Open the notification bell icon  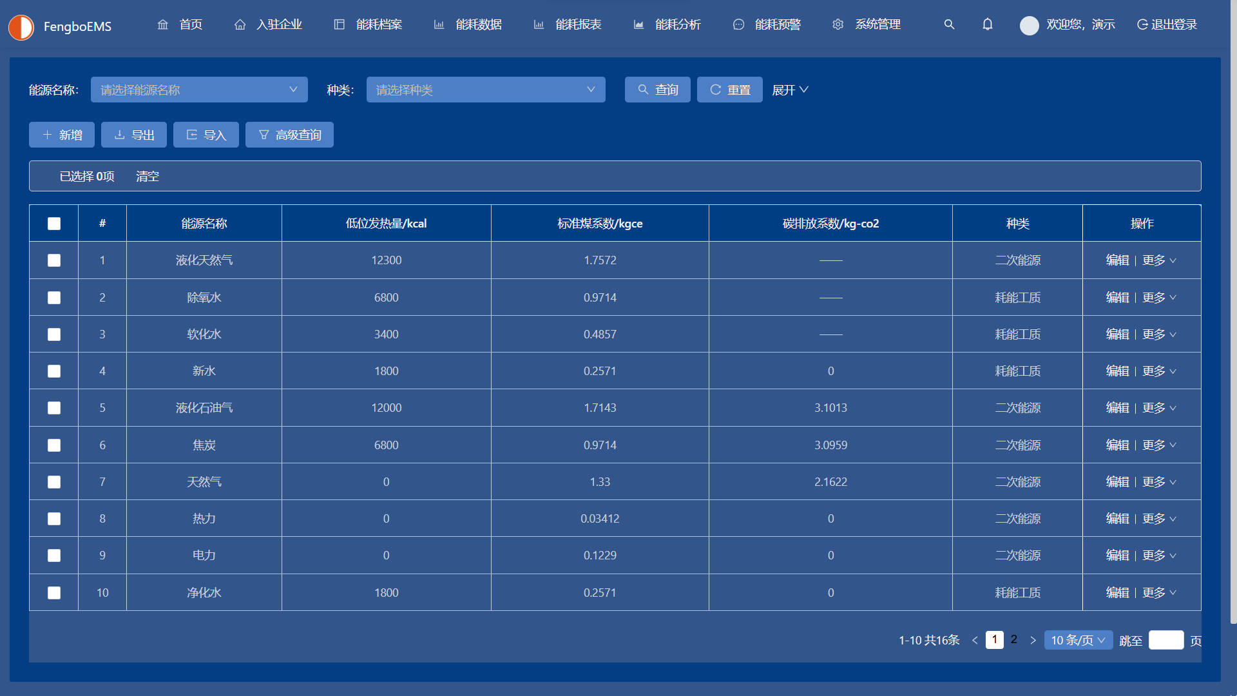[987, 24]
